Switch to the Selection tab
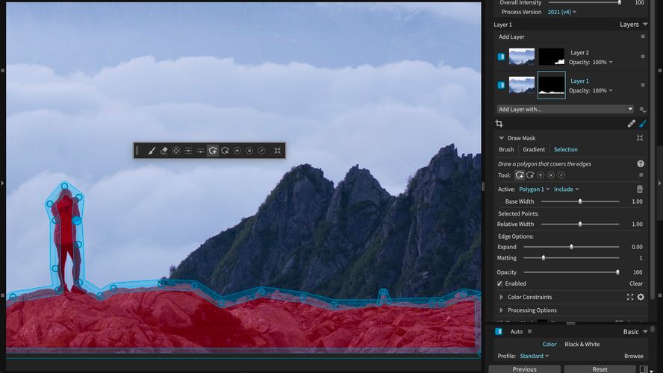The image size is (663, 373). coord(565,149)
